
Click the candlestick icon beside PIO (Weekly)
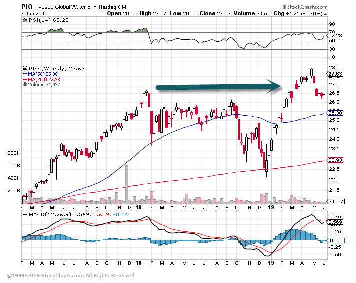coord(25,68)
